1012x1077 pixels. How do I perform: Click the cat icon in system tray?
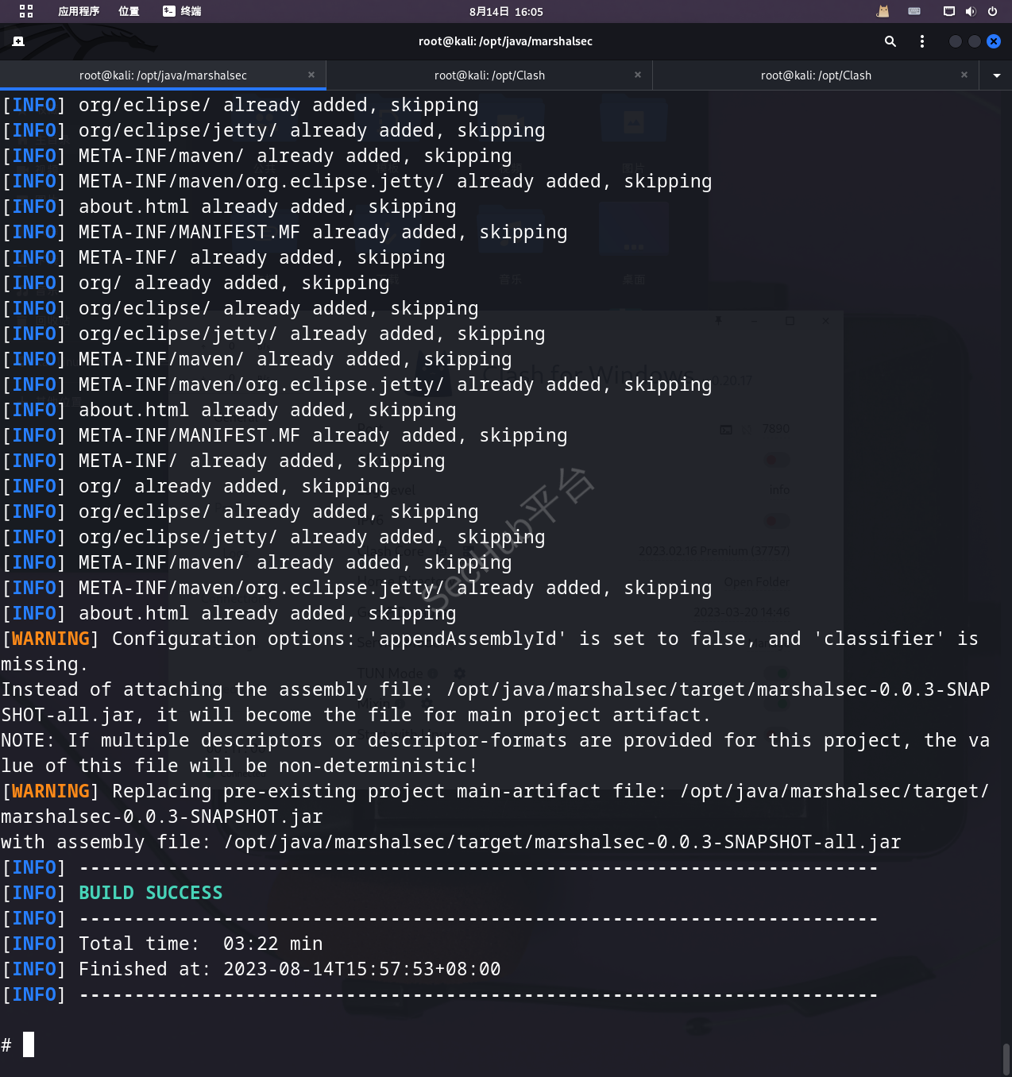pyautogui.click(x=883, y=11)
